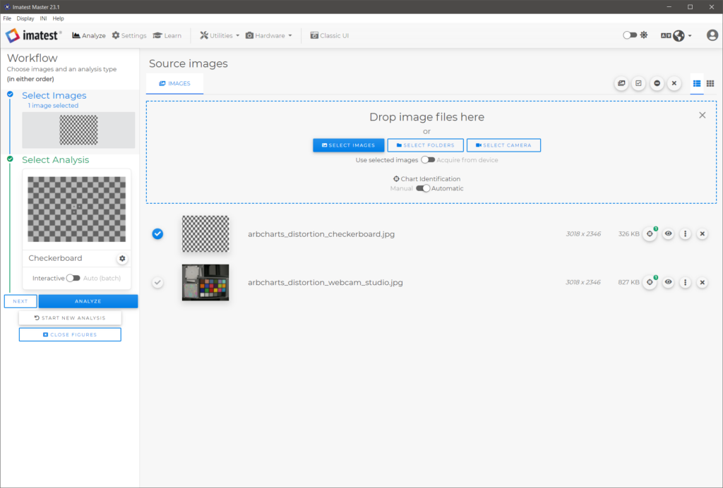Toggle the dark mode switch
This screenshot has height=488, width=723.
pyautogui.click(x=629, y=35)
